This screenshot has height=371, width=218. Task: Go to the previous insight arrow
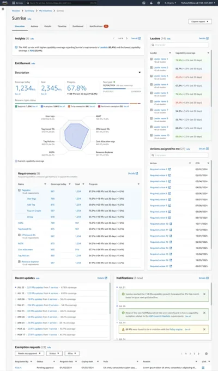tap(114, 38)
